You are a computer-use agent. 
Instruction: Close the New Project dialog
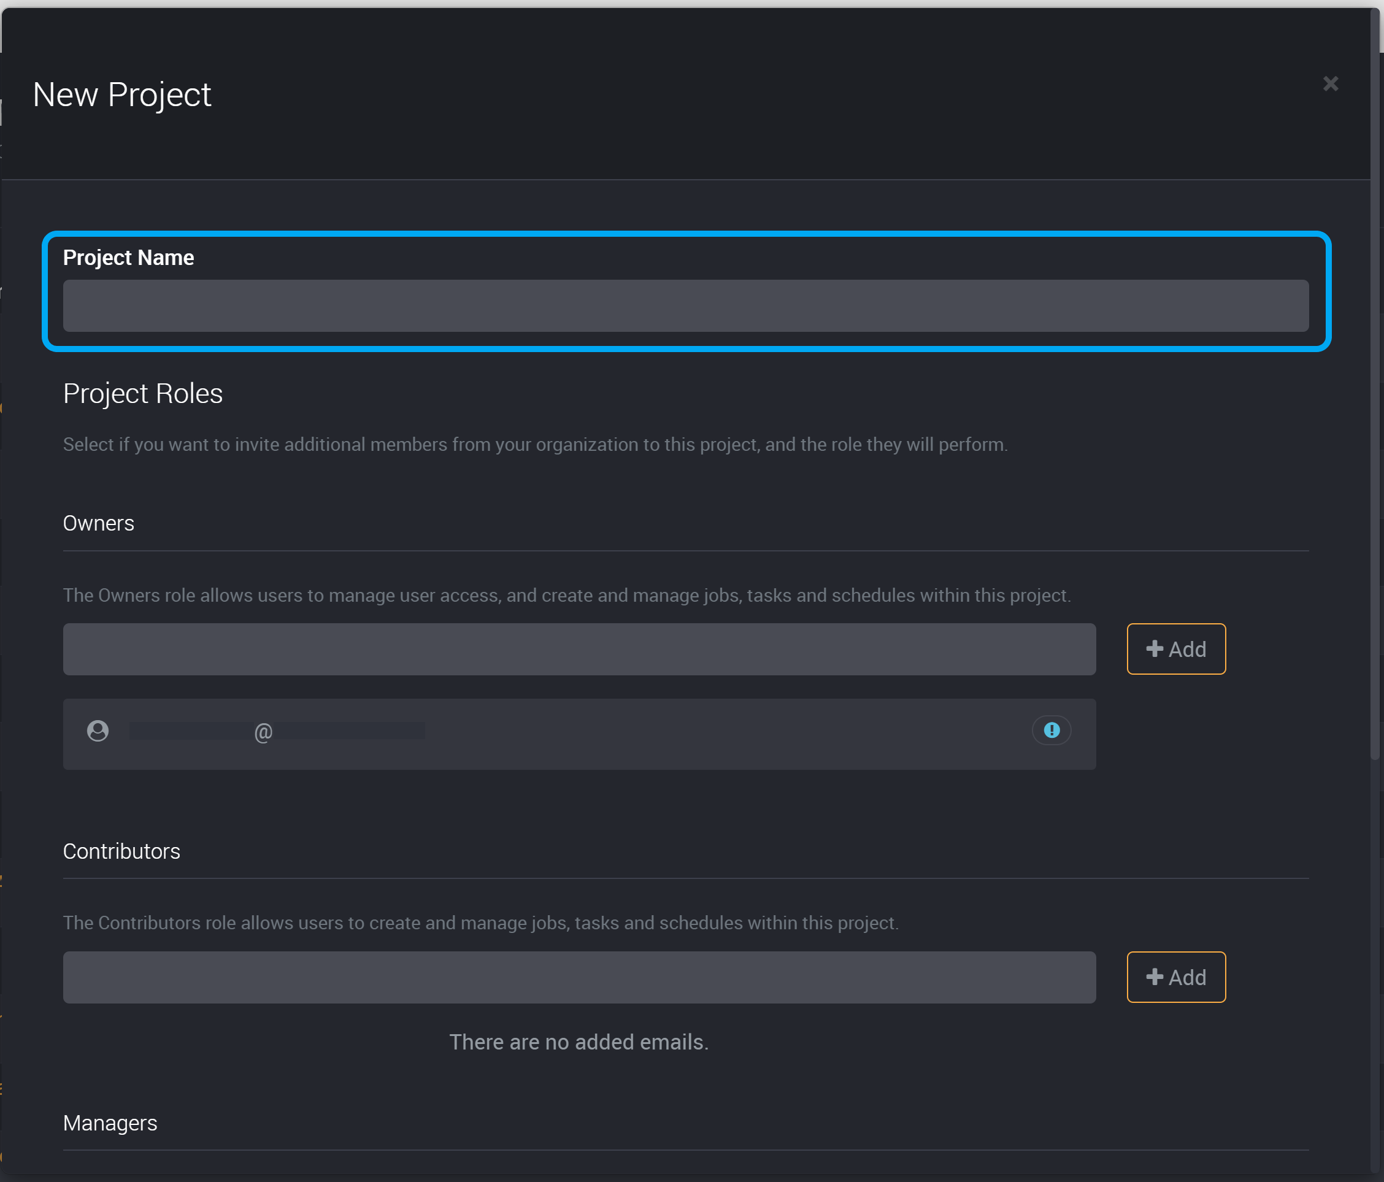pos(1330,83)
